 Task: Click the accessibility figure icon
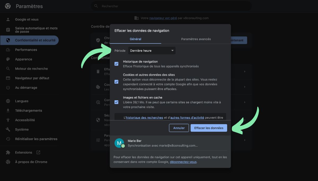pos(8,120)
